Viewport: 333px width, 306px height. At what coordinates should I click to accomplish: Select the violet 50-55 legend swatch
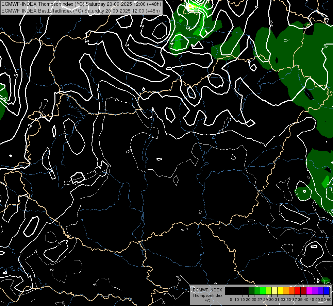coord(321,291)
